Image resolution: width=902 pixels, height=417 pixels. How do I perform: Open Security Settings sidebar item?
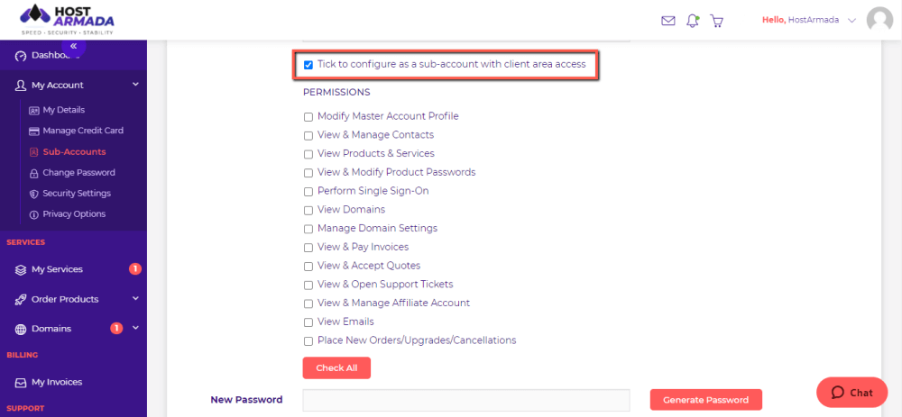tap(77, 193)
